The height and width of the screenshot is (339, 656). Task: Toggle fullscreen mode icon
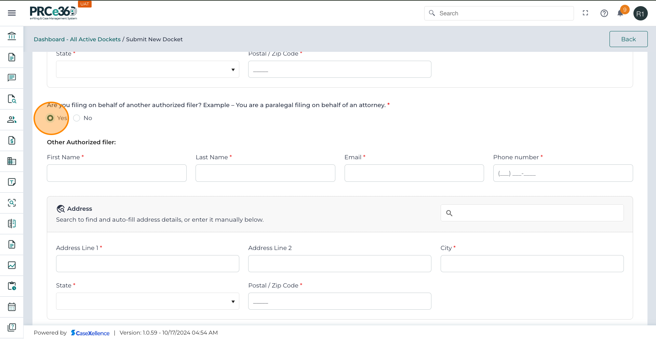(585, 13)
